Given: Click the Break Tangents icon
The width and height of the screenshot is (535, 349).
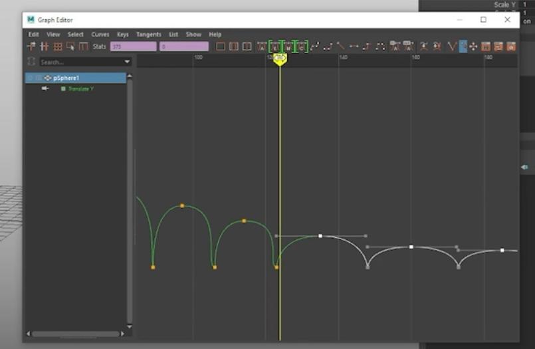Looking at the screenshot, I should click(x=452, y=47).
